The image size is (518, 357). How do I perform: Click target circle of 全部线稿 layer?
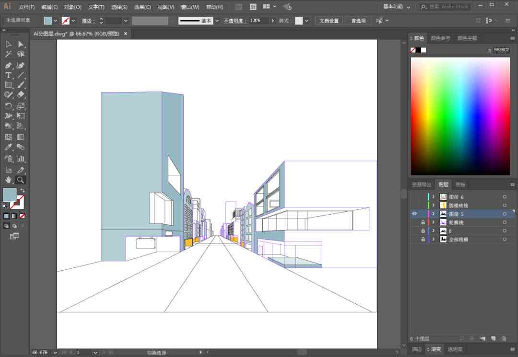pyautogui.click(x=505, y=239)
